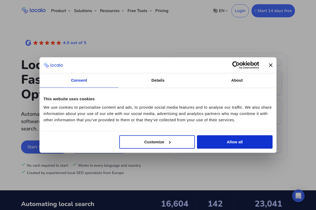Open the Cookiebot by Usercentrics logo link
Image resolution: width=316 pixels, height=210 pixels.
[245, 65]
